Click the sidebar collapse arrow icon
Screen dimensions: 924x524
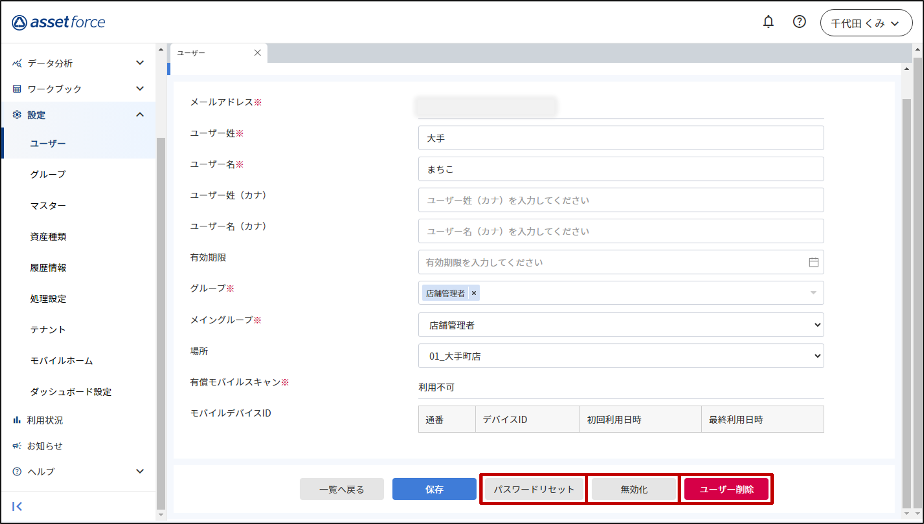coord(17,506)
